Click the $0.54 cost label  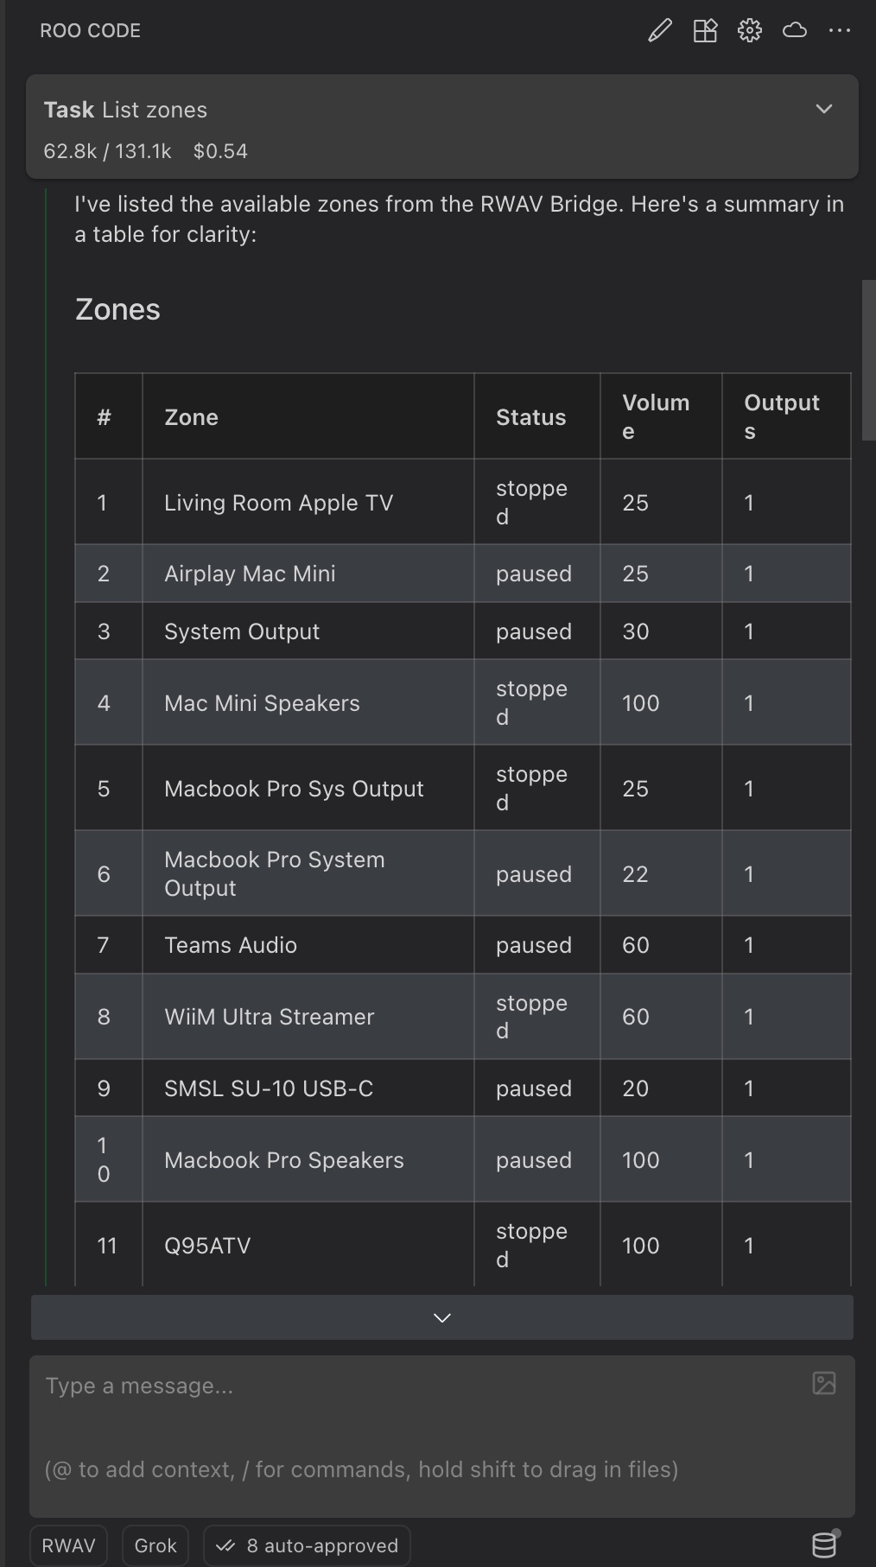coord(220,151)
